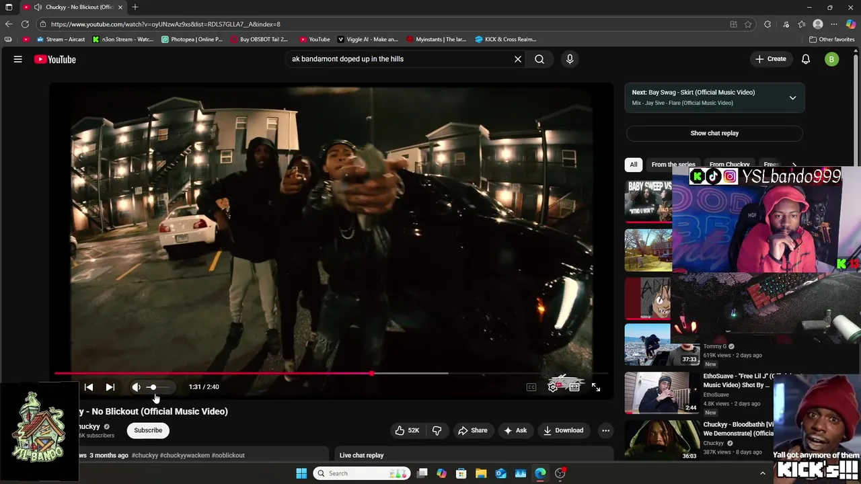The width and height of the screenshot is (861, 484).
Task: Start voice search with the microphone
Action: [570, 59]
